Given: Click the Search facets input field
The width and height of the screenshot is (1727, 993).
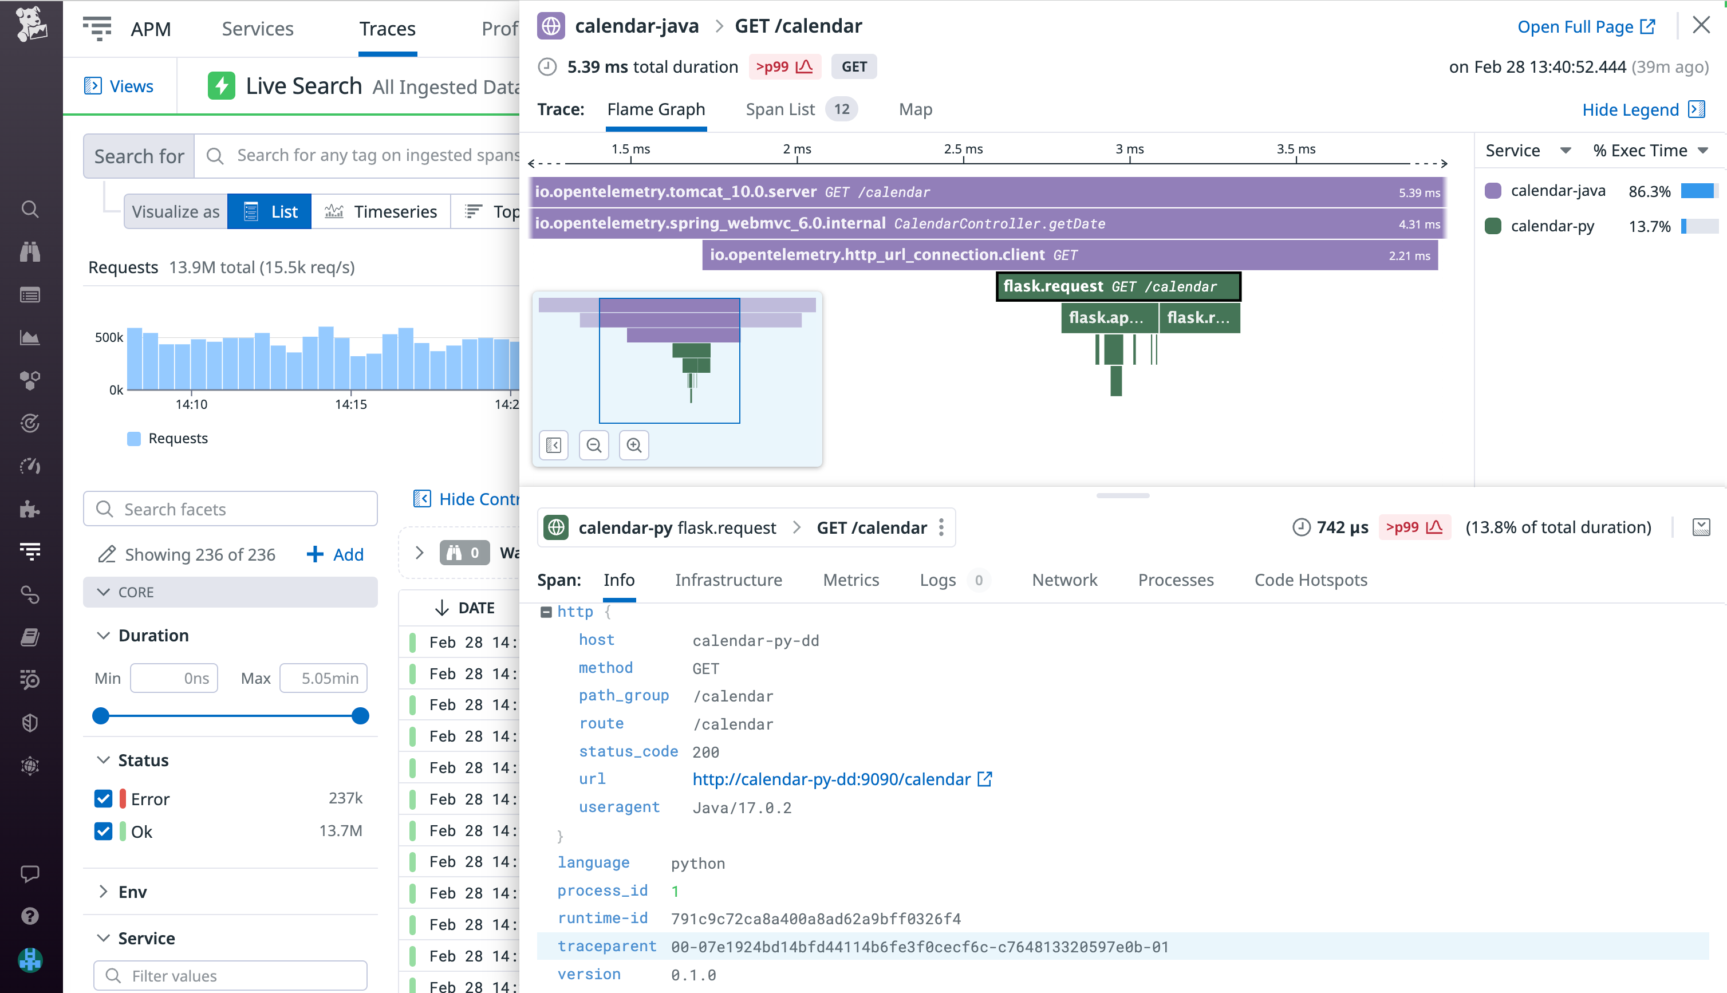Looking at the screenshot, I should (230, 509).
